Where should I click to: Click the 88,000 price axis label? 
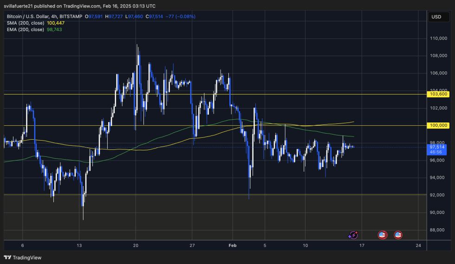[x=437, y=230]
